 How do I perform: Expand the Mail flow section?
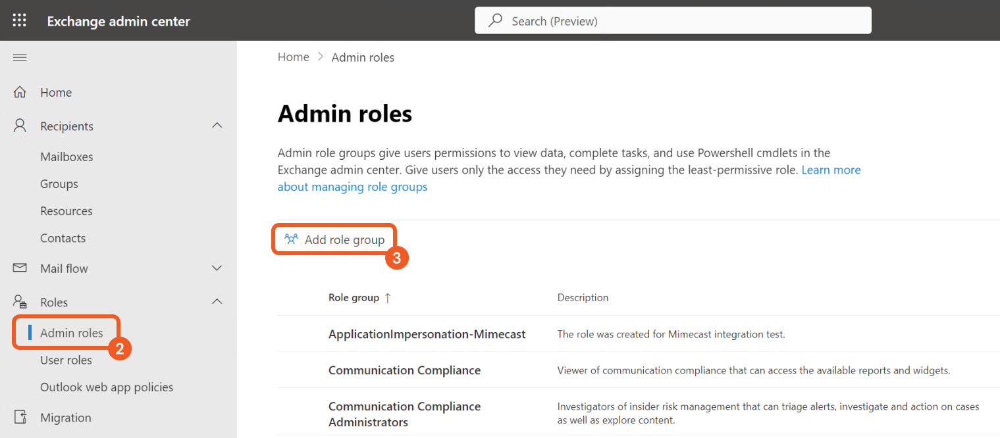click(217, 268)
